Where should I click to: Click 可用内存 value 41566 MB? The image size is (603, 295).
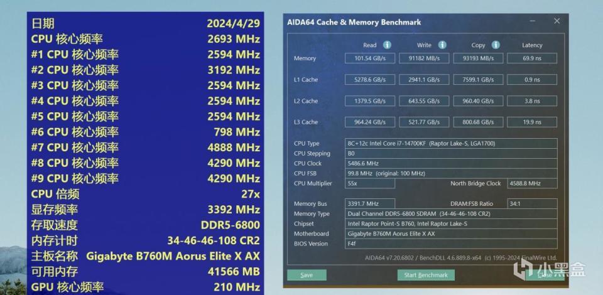click(x=234, y=272)
